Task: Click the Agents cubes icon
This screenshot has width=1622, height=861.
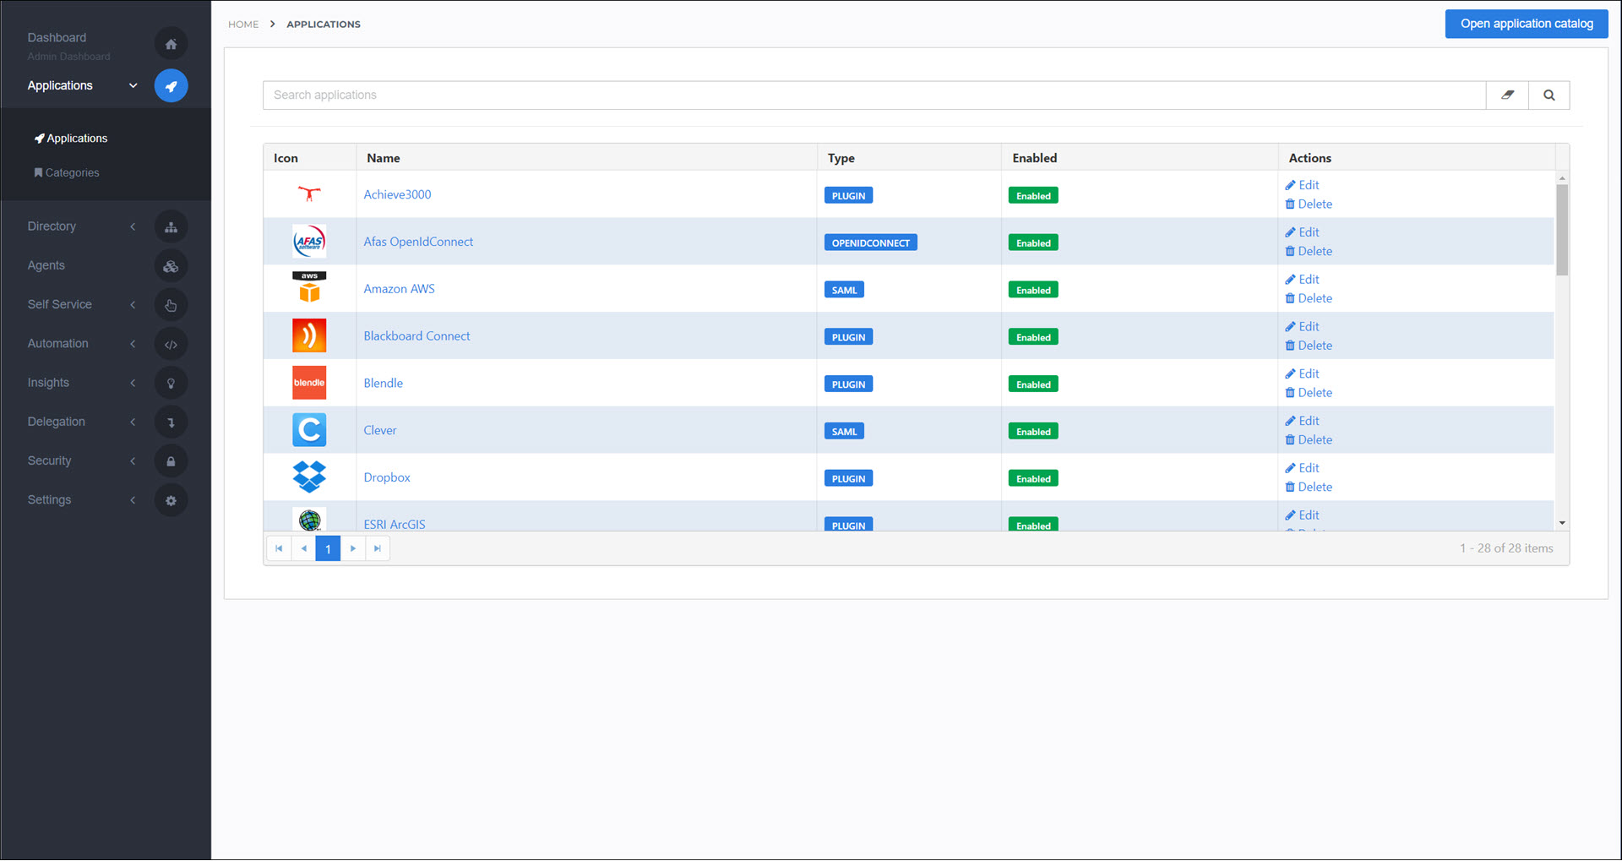Action: (x=171, y=265)
